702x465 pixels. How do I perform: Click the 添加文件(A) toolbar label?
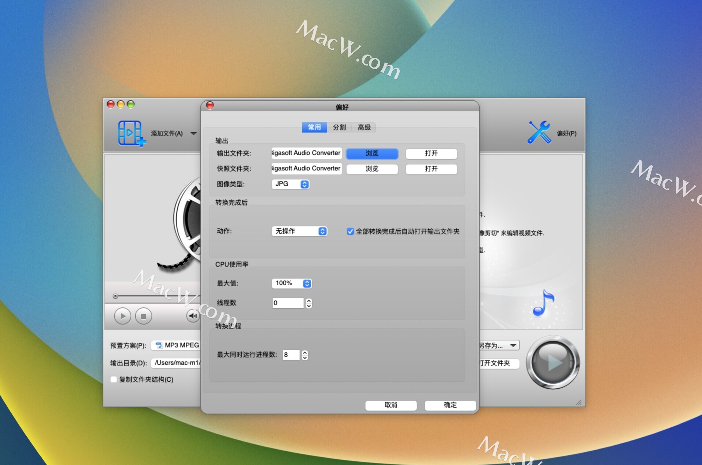167,133
